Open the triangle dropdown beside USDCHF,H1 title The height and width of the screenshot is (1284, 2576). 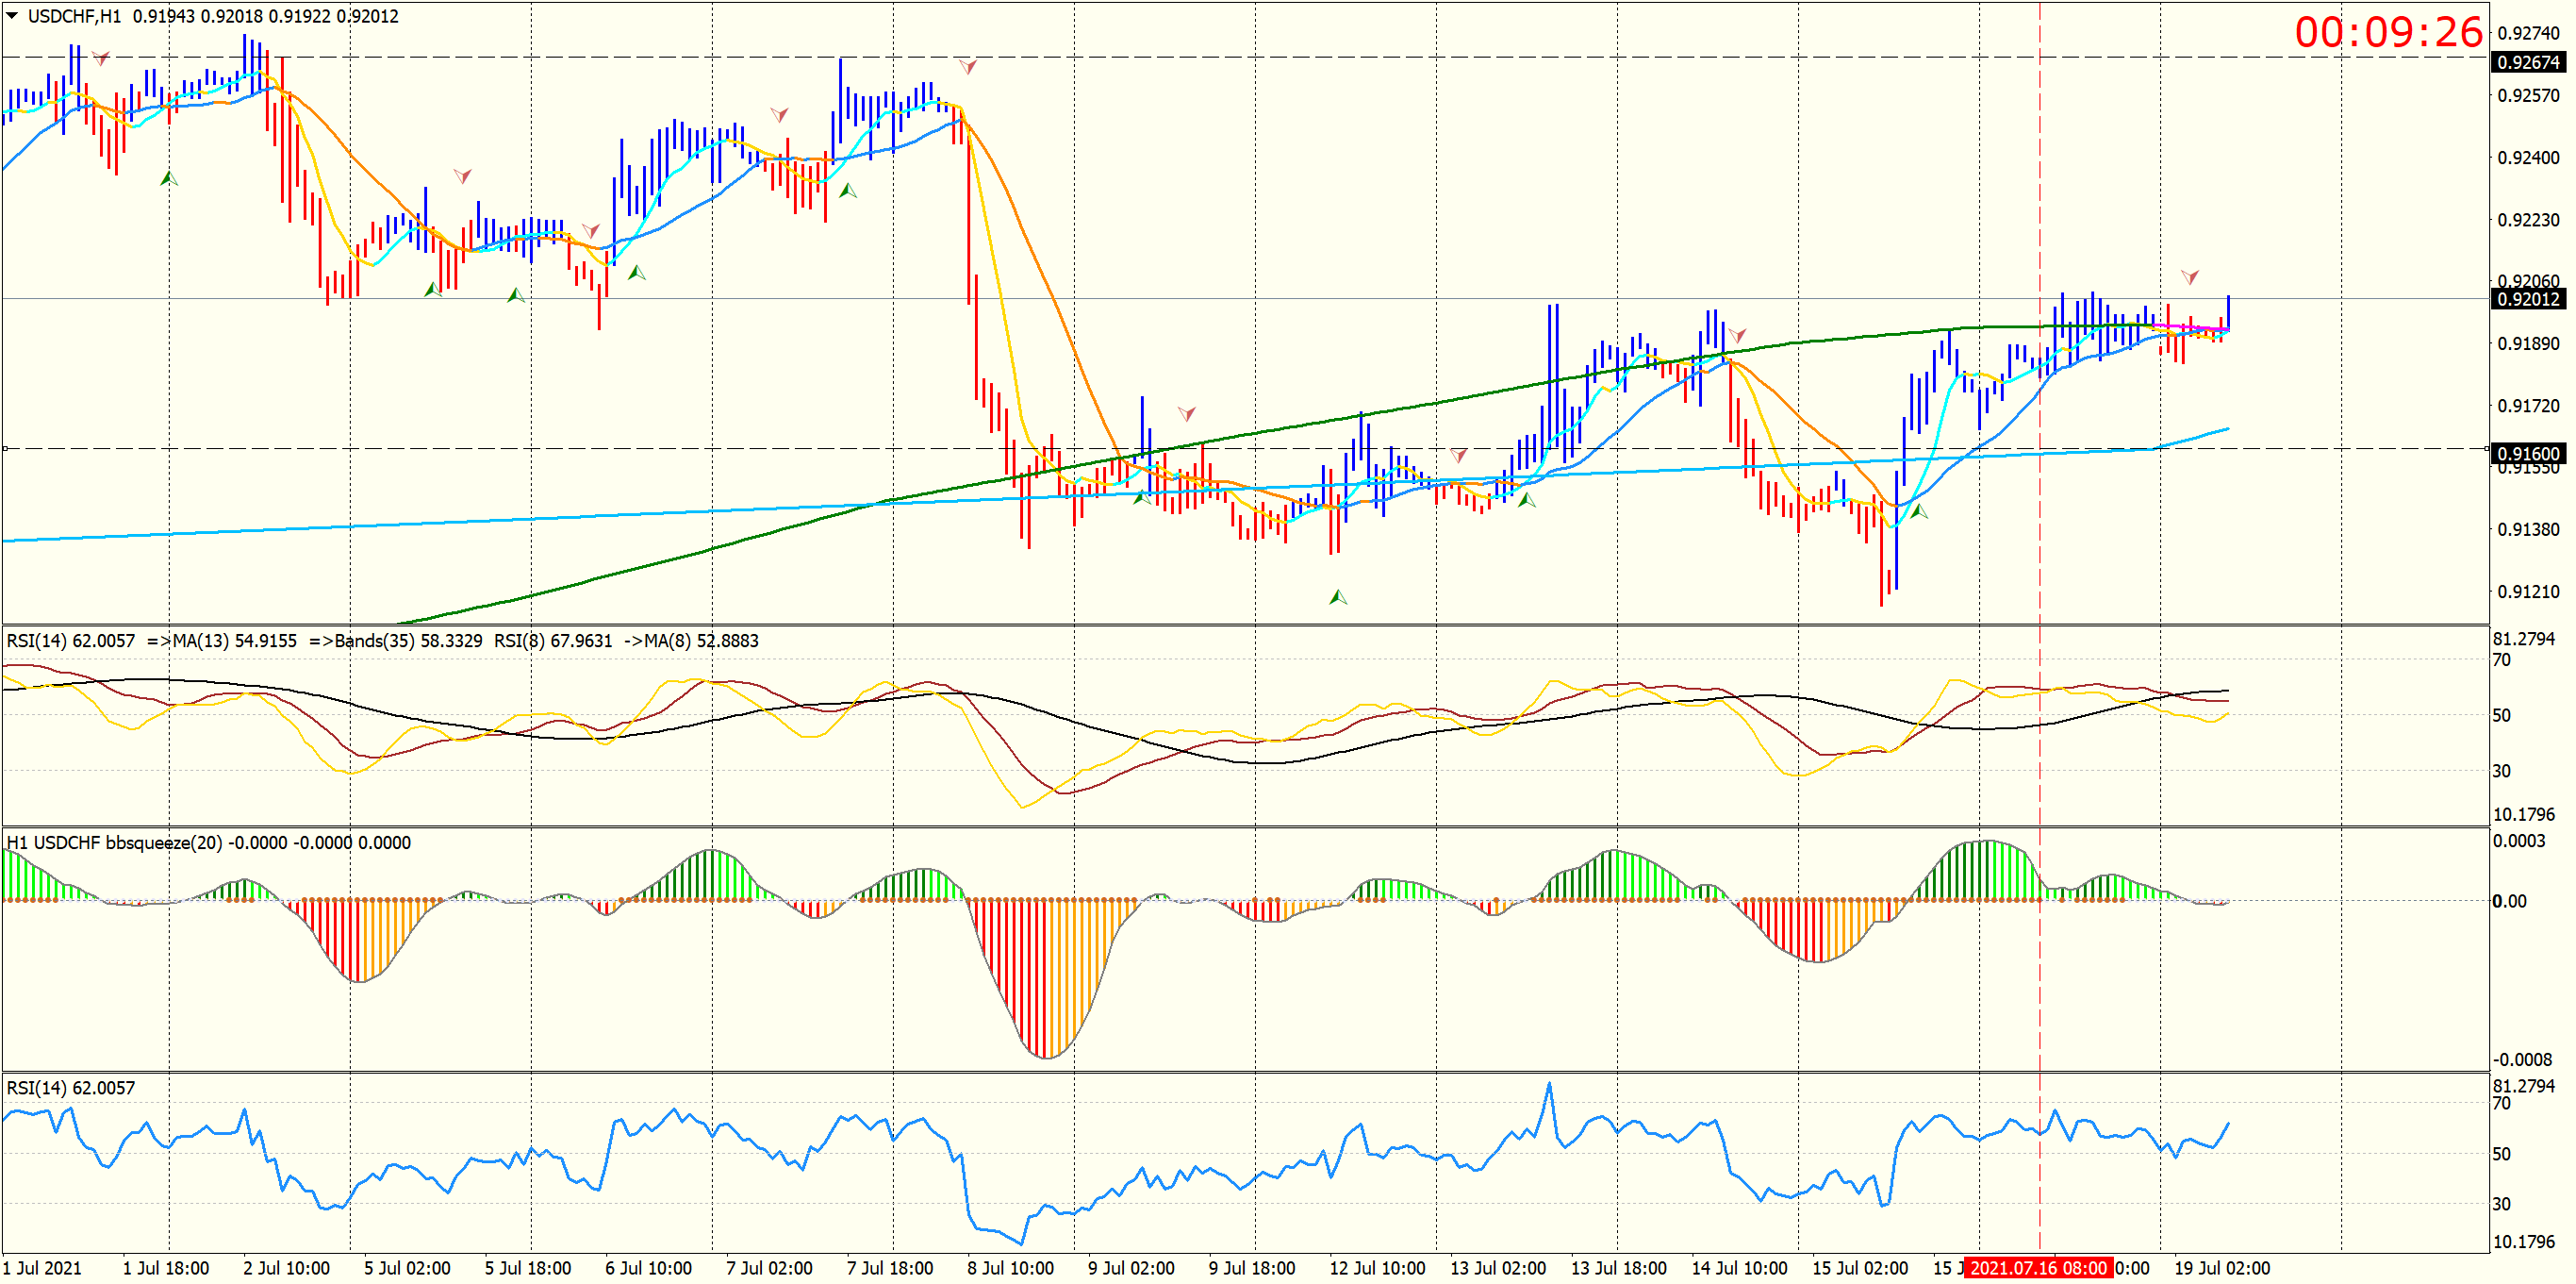(x=12, y=15)
